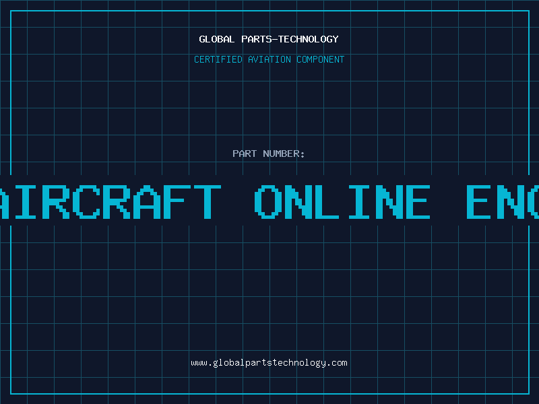Click the hyphen in PARTS-TECHNOLOGY
The width and height of the screenshot is (539, 404).
[274, 39]
